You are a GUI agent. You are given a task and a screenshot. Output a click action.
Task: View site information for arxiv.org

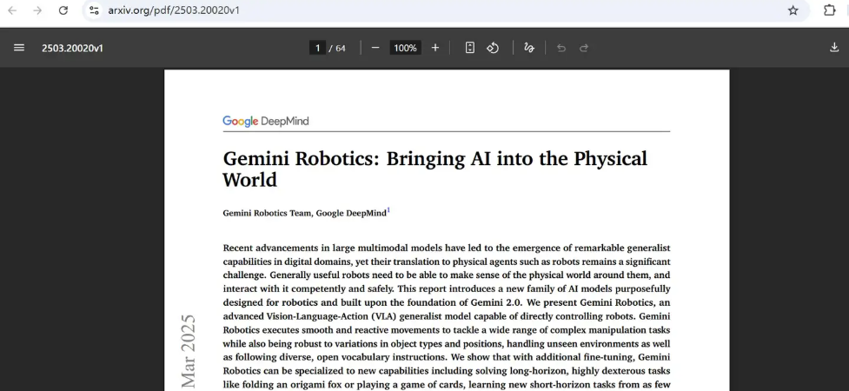point(94,10)
